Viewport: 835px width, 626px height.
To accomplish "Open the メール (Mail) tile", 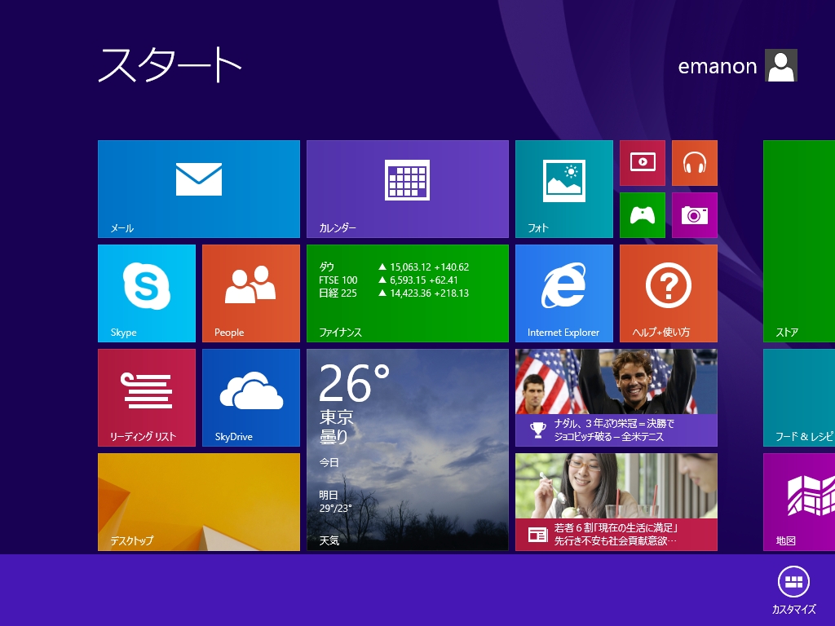I will point(199,189).
